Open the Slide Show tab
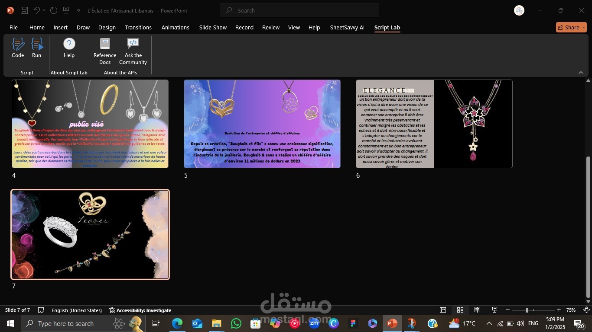 tap(213, 27)
